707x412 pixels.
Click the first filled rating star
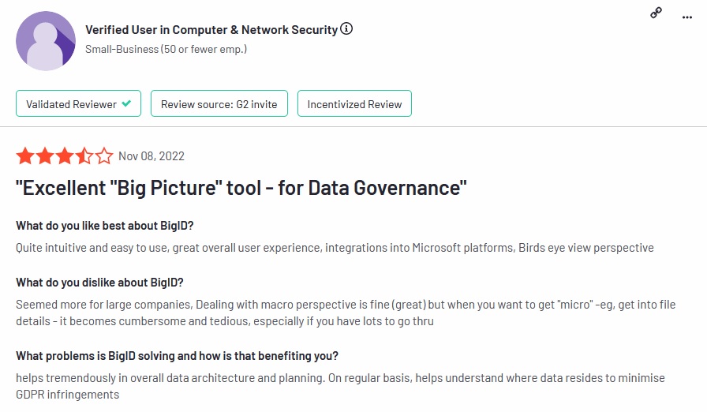[25, 155]
